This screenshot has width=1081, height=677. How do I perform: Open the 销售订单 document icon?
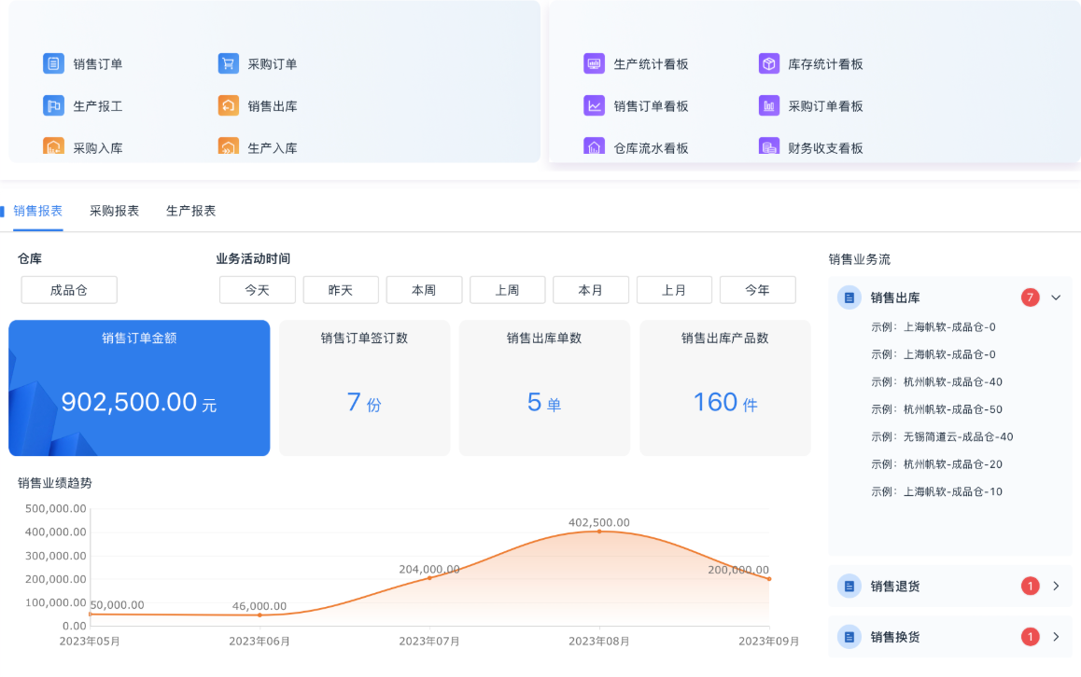[x=53, y=64]
